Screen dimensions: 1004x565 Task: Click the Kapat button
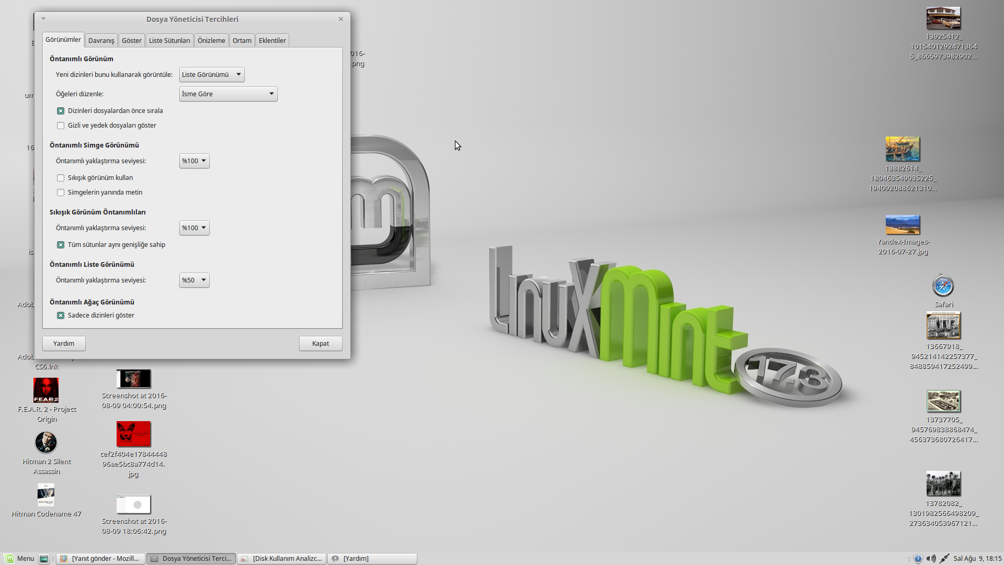(321, 344)
